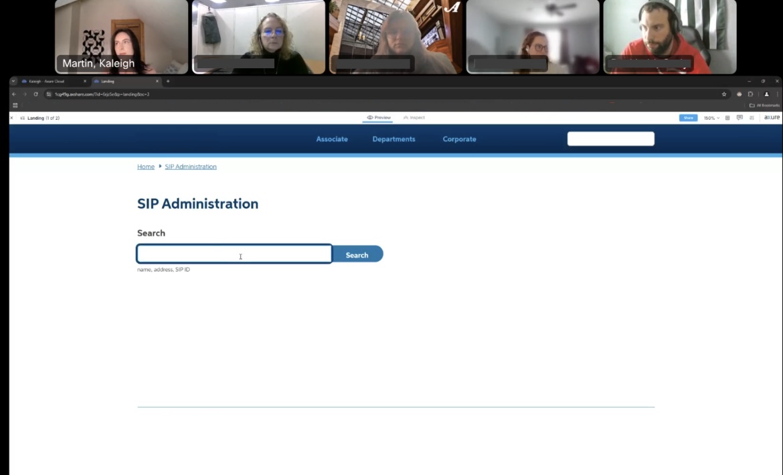Image resolution: width=783 pixels, height=475 pixels.
Task: Click the browser reload icon
Action: pyautogui.click(x=35, y=94)
